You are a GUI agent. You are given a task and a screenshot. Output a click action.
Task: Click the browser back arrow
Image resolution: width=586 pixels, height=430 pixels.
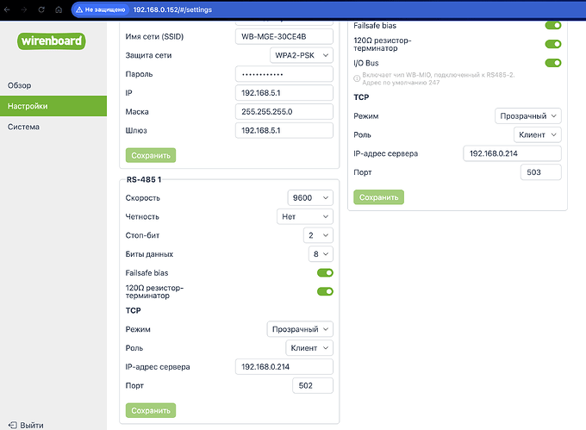pyautogui.click(x=7, y=9)
